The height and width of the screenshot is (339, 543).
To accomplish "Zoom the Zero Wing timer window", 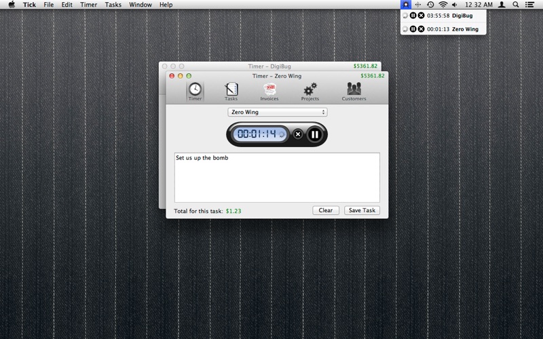I will tap(189, 76).
